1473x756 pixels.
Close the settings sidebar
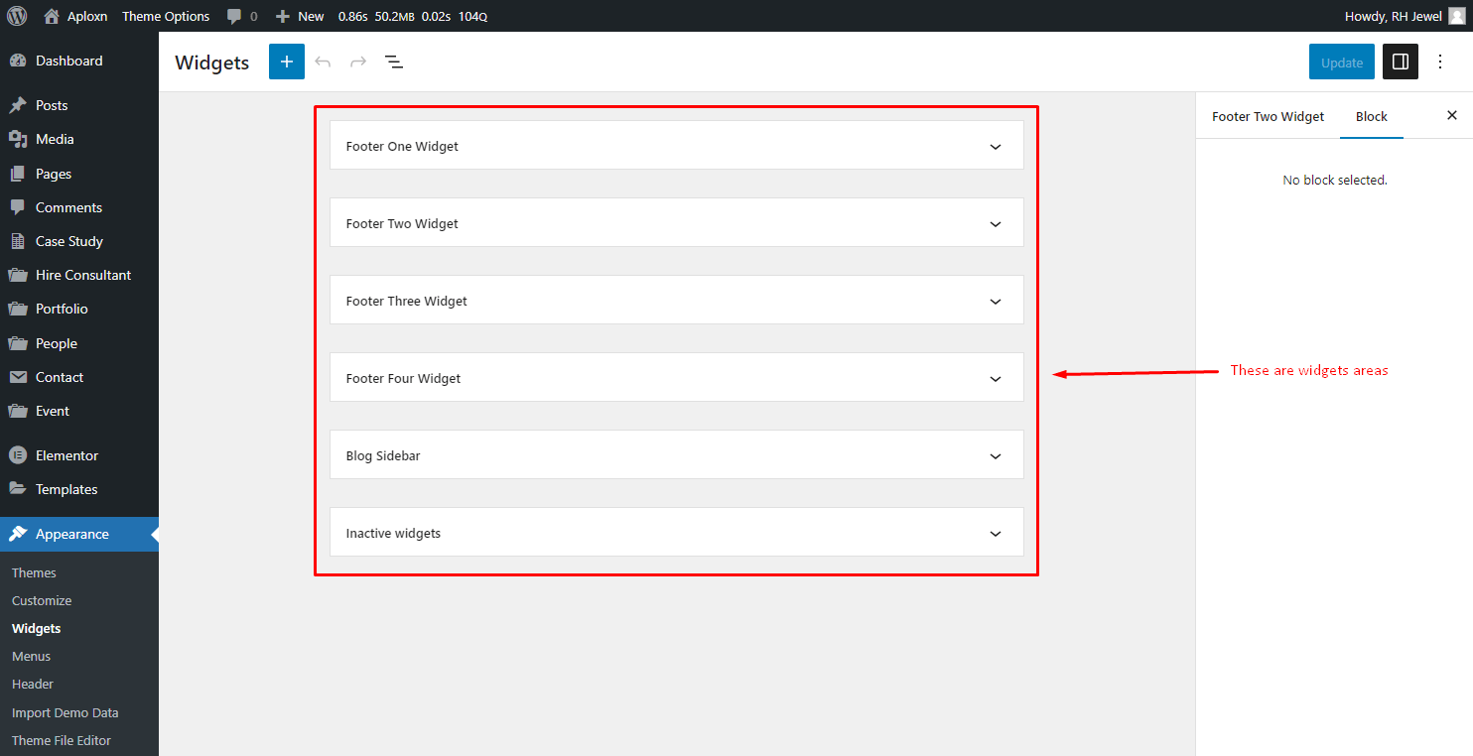click(1452, 115)
